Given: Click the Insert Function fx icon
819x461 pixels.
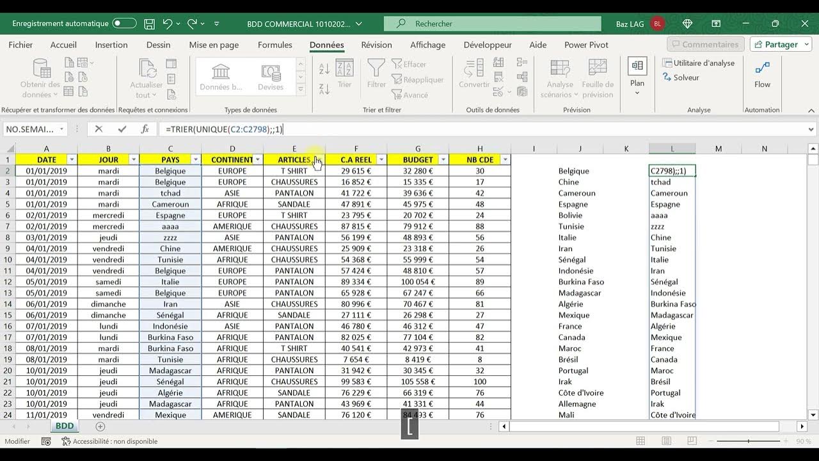Looking at the screenshot, I should pyautogui.click(x=145, y=129).
